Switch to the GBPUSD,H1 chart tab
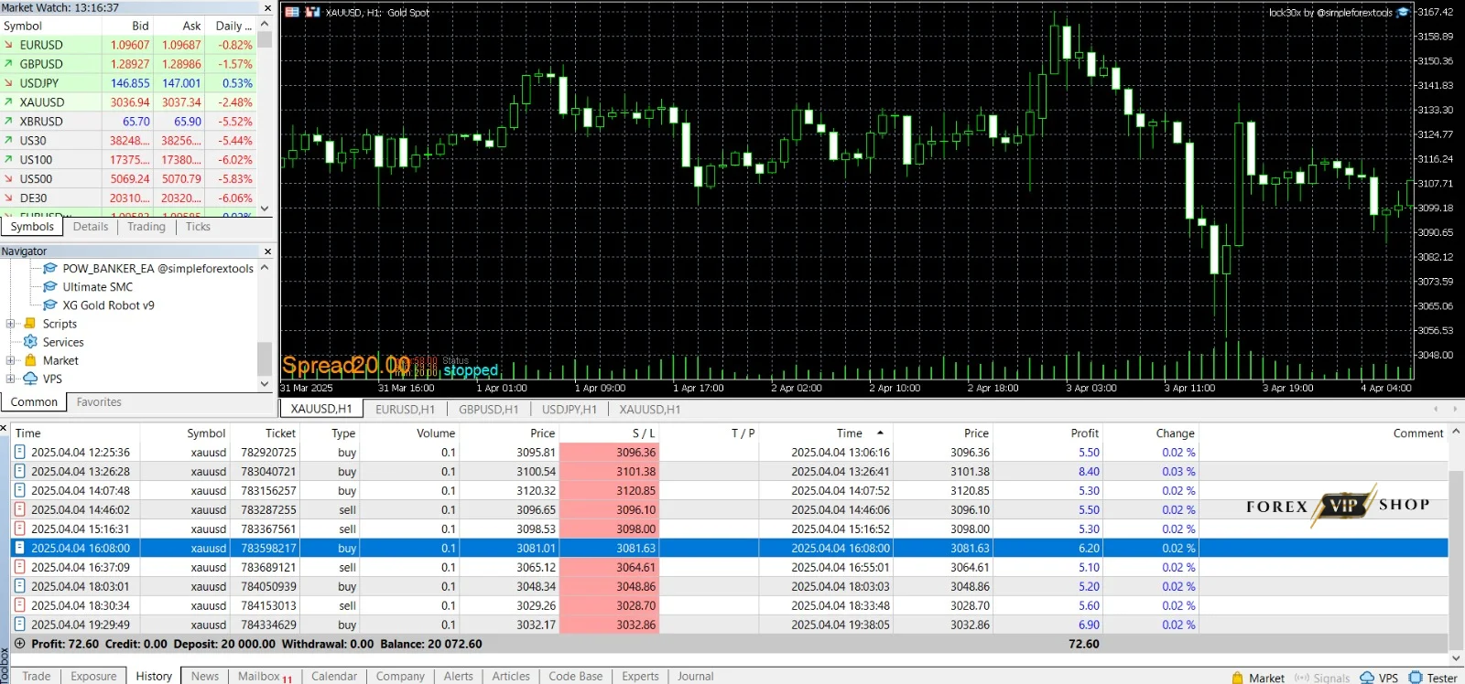 pos(488,410)
